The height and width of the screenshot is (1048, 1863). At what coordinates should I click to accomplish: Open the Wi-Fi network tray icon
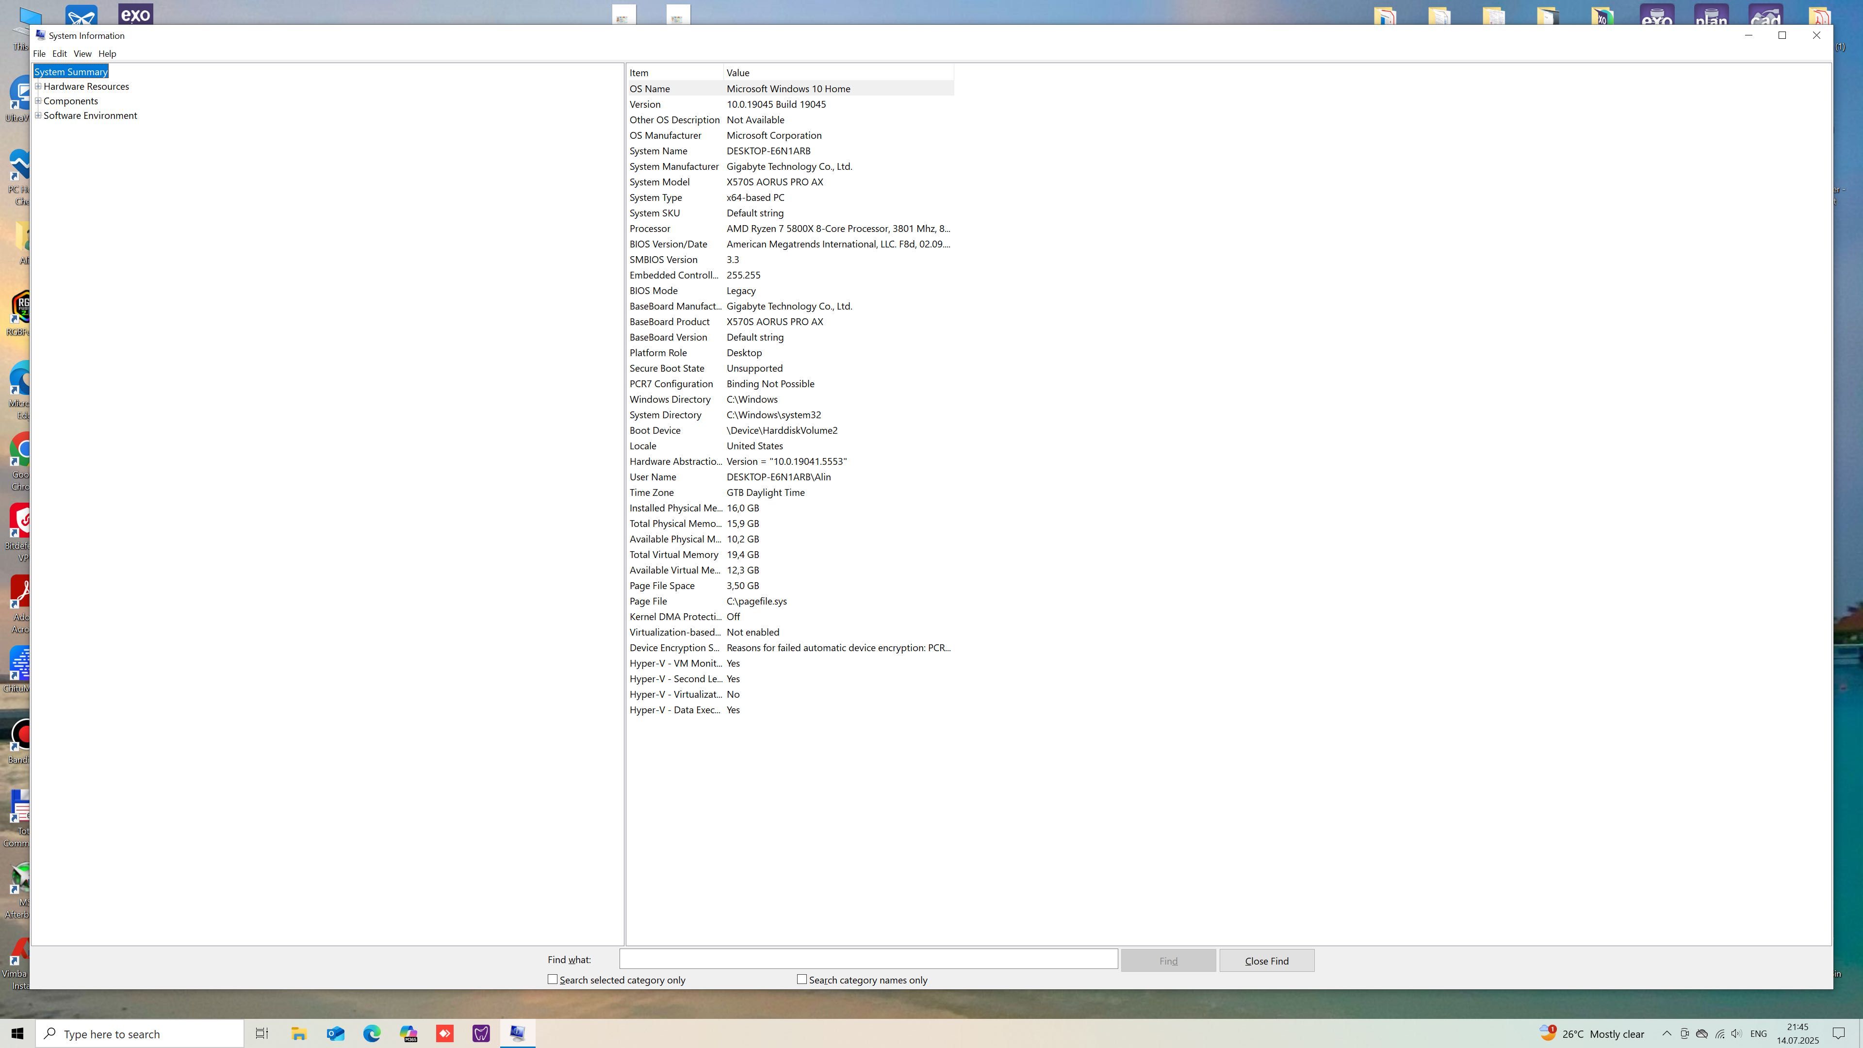tap(1720, 1034)
